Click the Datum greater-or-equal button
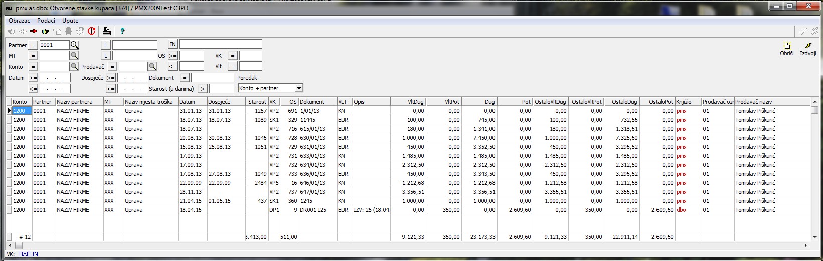The height and width of the screenshot is (261, 823). (x=33, y=78)
